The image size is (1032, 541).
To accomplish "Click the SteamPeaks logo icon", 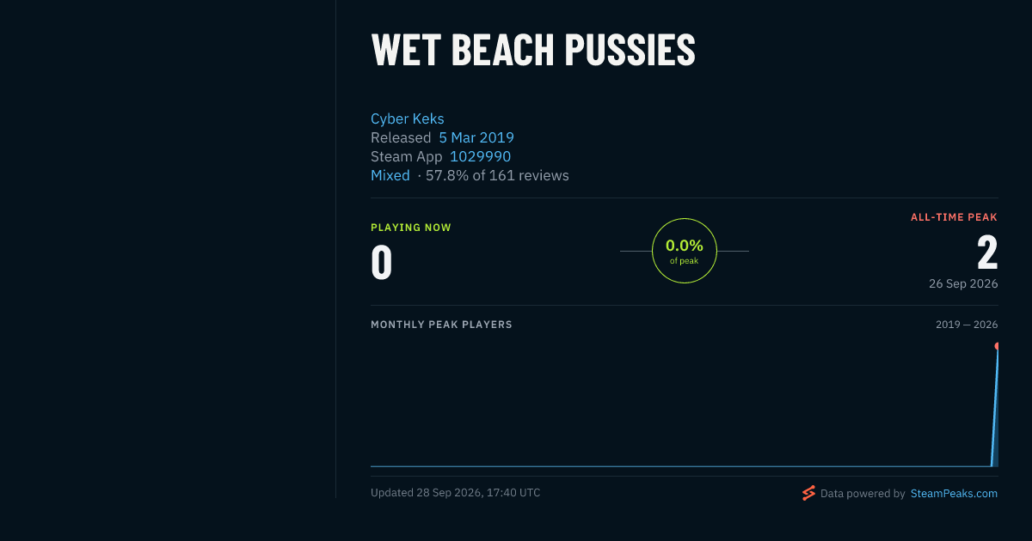I will point(808,493).
